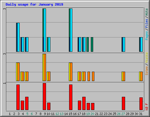This screenshot has width=150, height=117.
Task: Select the x-axis day label 15
Action: pyautogui.click(x=70, y=114)
